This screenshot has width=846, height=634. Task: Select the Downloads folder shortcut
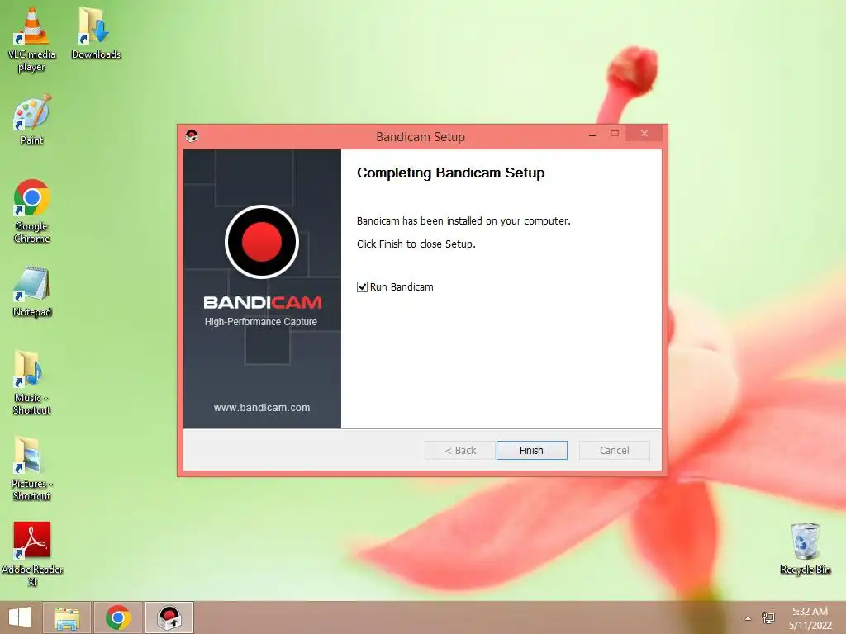click(96, 33)
